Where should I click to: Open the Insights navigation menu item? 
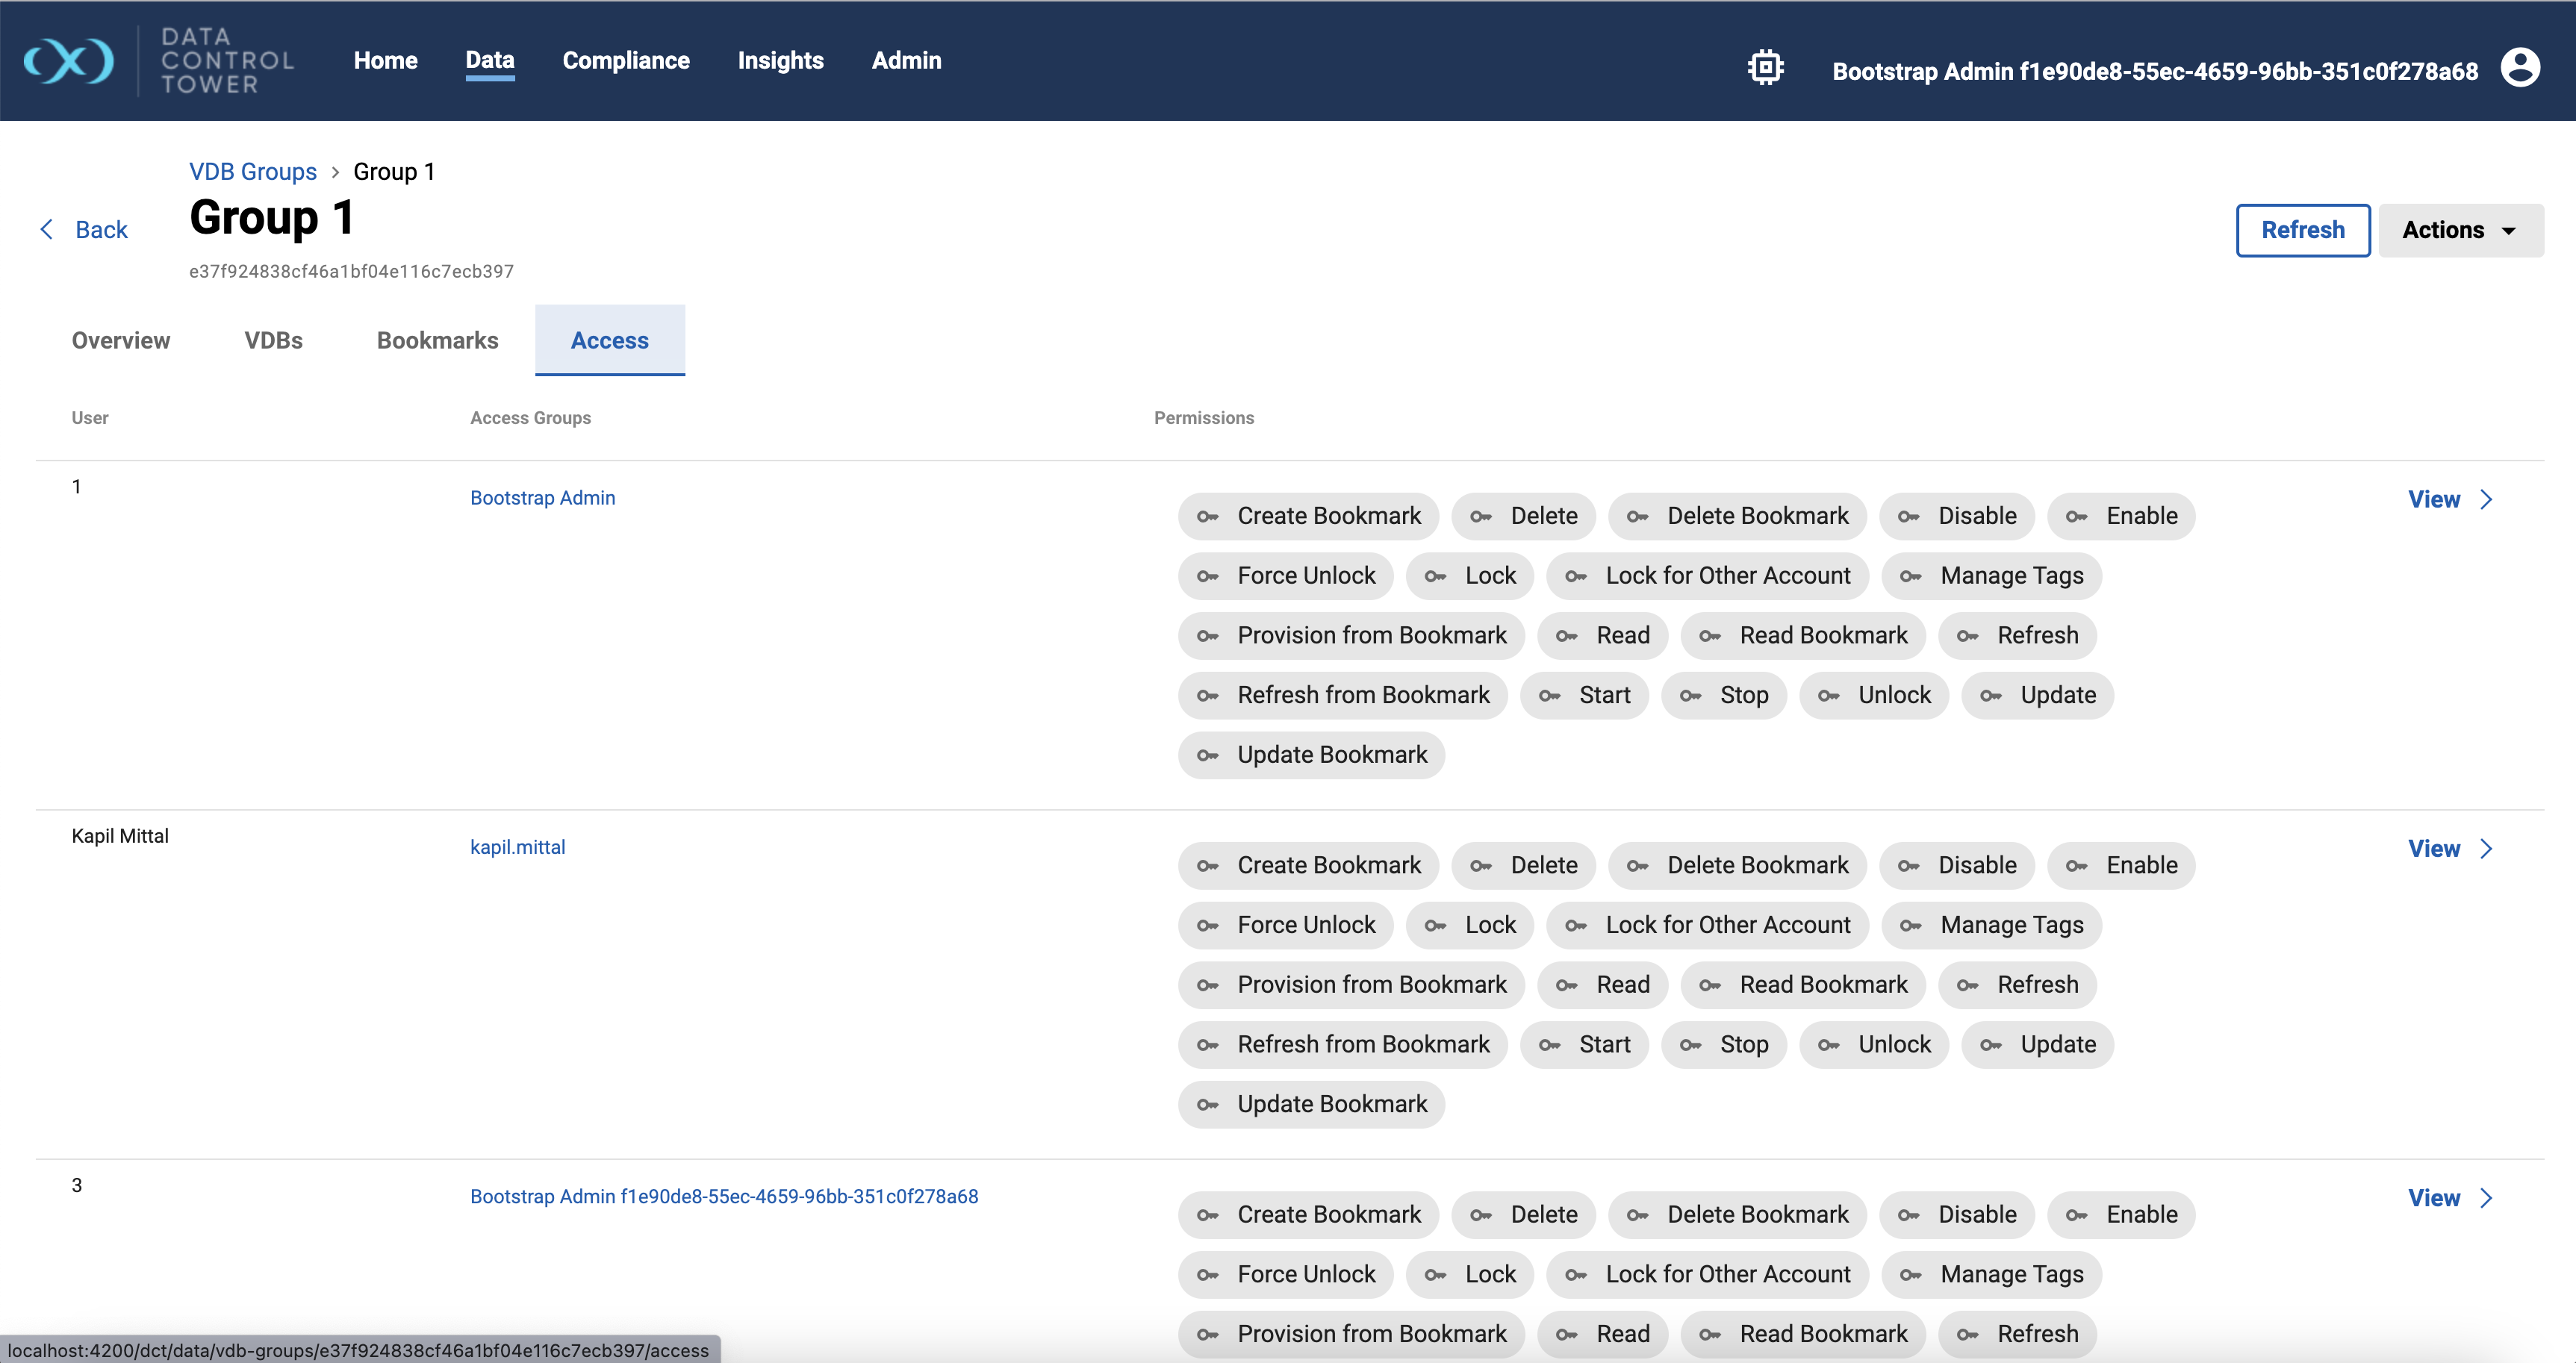click(x=780, y=61)
